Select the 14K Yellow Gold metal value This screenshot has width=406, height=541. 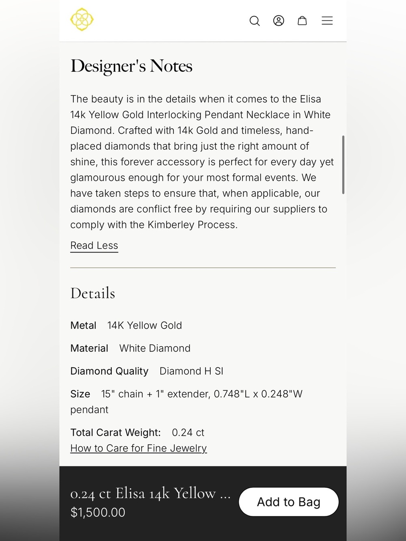(145, 325)
